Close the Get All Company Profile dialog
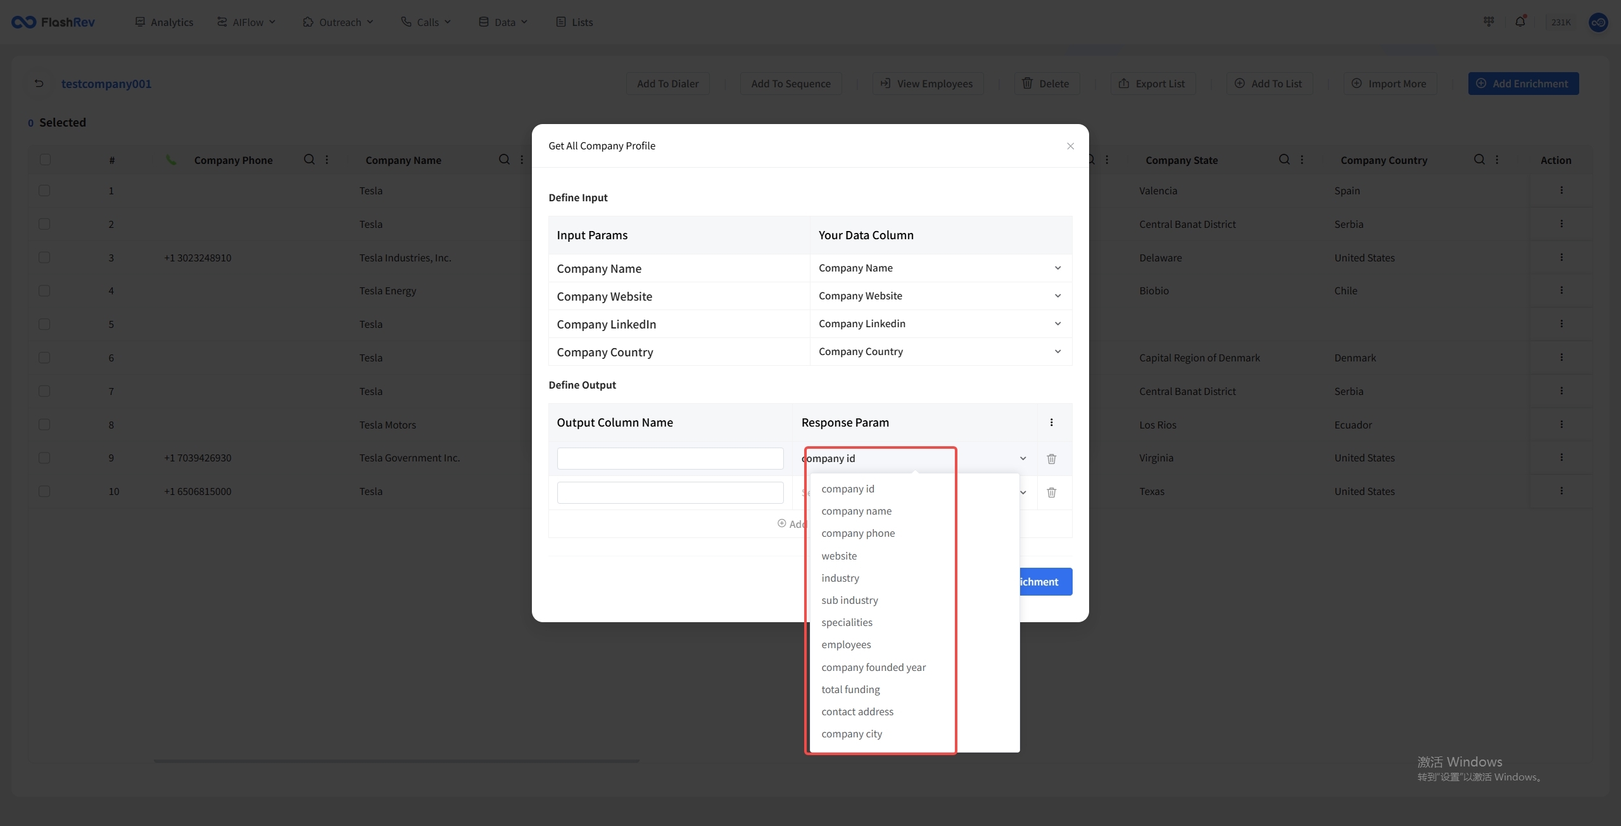The image size is (1621, 826). (1070, 146)
